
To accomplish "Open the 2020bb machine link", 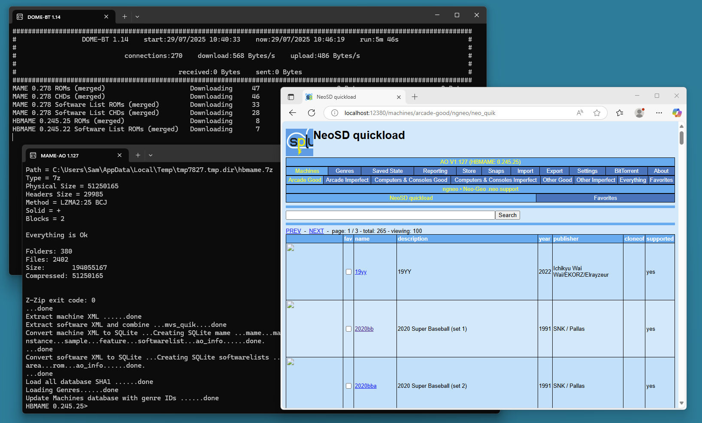I will point(364,329).
